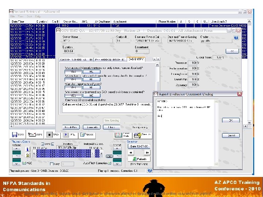Open the View menu
Viewport: 263px width, 197px height.
(20, 16)
